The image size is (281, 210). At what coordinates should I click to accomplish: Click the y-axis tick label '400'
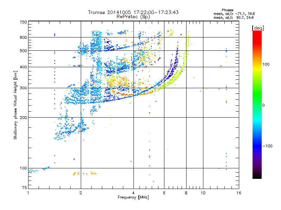[x=23, y=67]
